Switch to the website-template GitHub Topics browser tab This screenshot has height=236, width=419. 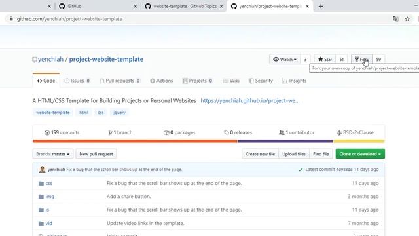pos(185,6)
